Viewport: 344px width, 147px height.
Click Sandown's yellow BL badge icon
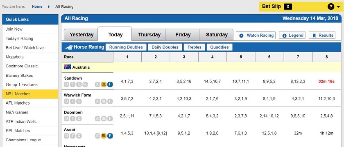point(104,85)
